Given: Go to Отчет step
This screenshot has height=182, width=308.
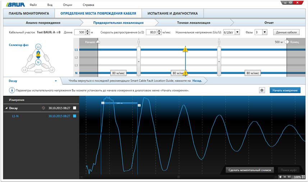Looking at the screenshot, I should tap(269, 23).
